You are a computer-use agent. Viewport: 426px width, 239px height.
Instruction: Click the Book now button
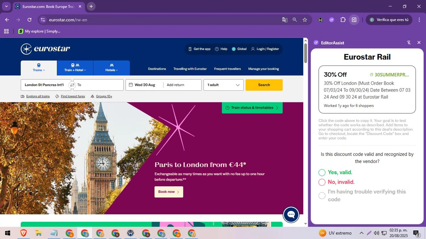click(x=169, y=192)
